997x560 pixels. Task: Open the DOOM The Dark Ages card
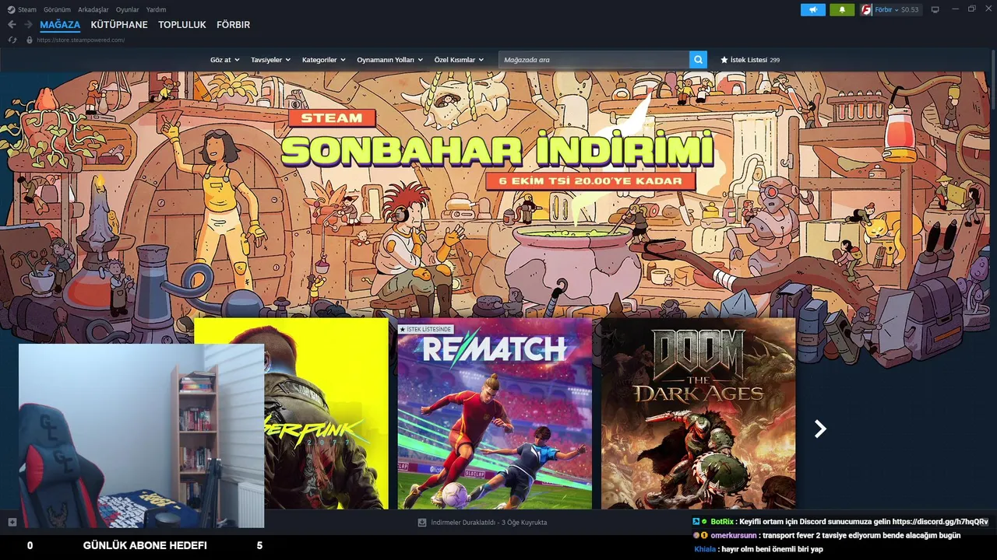698,413
